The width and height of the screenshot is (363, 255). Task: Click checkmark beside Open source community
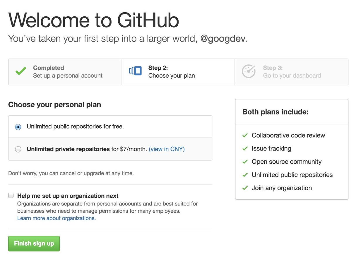click(245, 162)
